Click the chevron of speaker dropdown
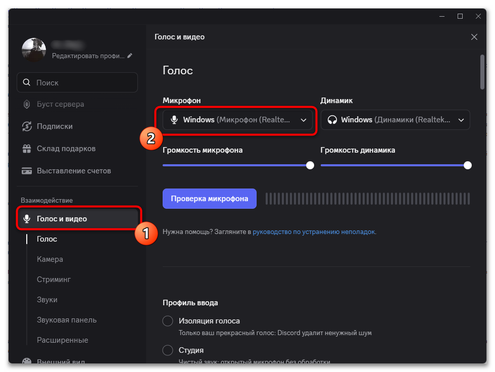The width and height of the screenshot is (495, 372). point(461,120)
